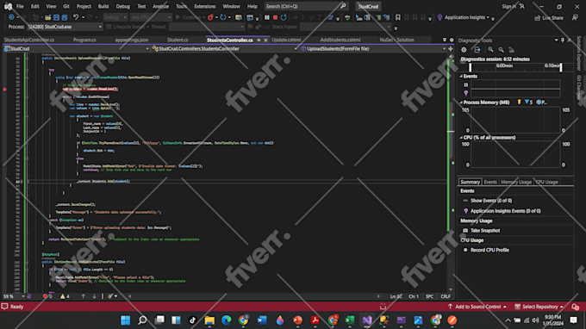Click the Navigate Backward circle icon
586x329 pixels.
click(11, 17)
